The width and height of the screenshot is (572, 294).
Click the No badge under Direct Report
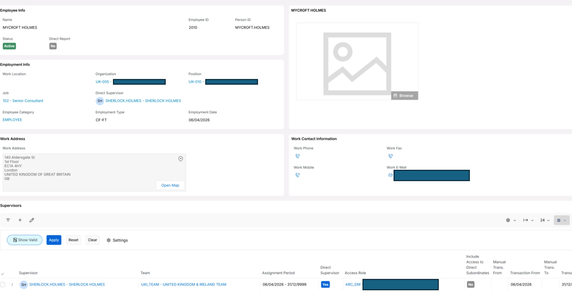pyautogui.click(x=53, y=46)
